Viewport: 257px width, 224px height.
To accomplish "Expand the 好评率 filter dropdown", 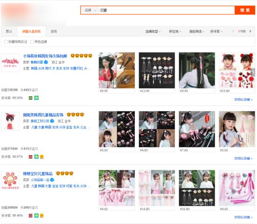I will coord(216,31).
